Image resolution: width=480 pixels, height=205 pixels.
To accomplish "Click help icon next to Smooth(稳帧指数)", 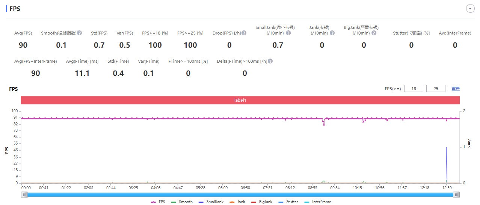I will 80,33.
